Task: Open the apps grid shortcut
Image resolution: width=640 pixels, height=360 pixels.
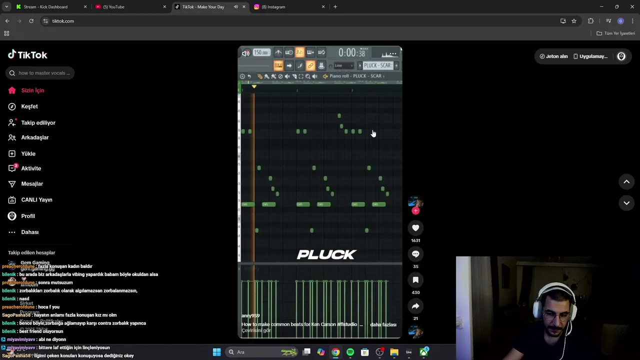Action: (6, 33)
